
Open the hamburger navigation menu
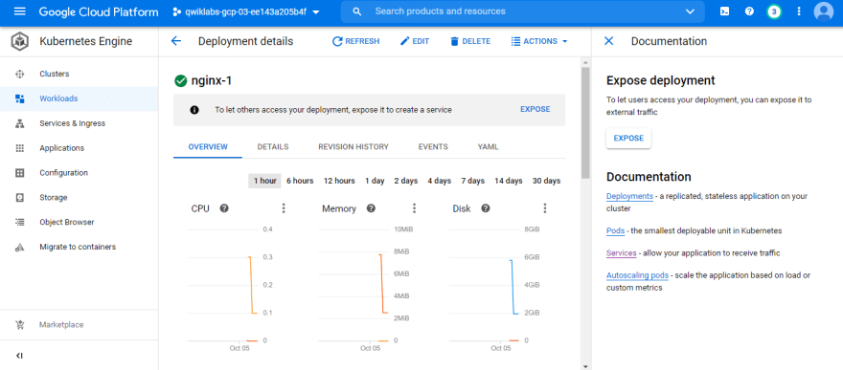coord(19,11)
